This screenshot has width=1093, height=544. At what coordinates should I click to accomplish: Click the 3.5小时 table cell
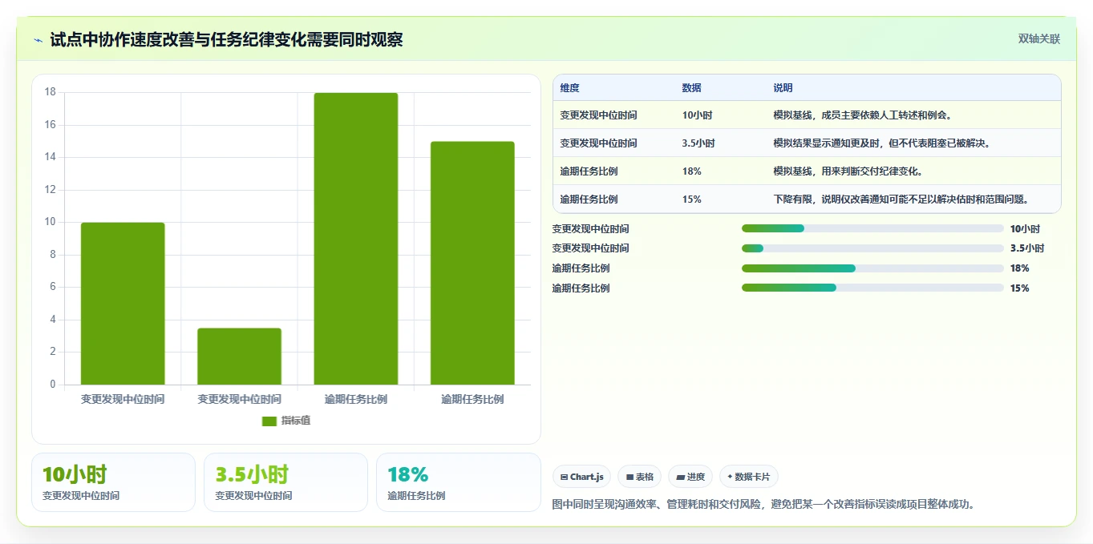(x=698, y=143)
